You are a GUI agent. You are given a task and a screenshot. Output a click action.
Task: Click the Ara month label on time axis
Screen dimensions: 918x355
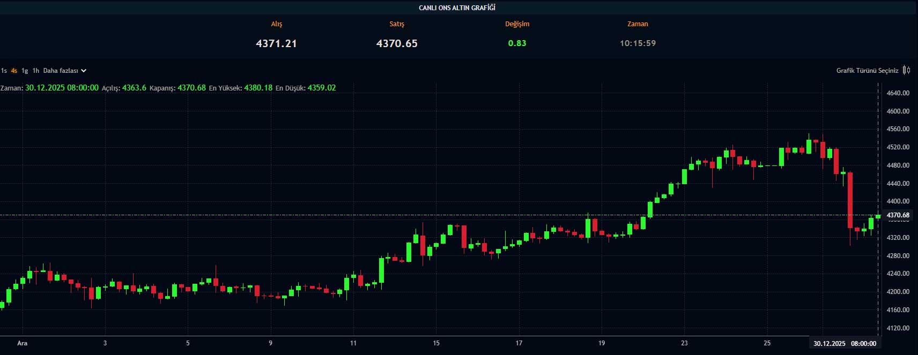click(x=22, y=343)
